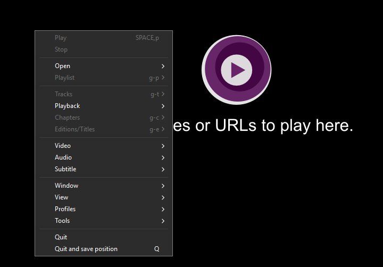Expand the greyed-out Editions/Titles submenu
Viewport: 383px width, 267px height.
click(104, 129)
